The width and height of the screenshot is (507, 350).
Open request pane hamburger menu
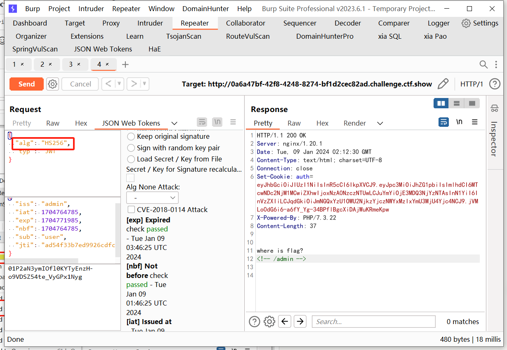233,122
